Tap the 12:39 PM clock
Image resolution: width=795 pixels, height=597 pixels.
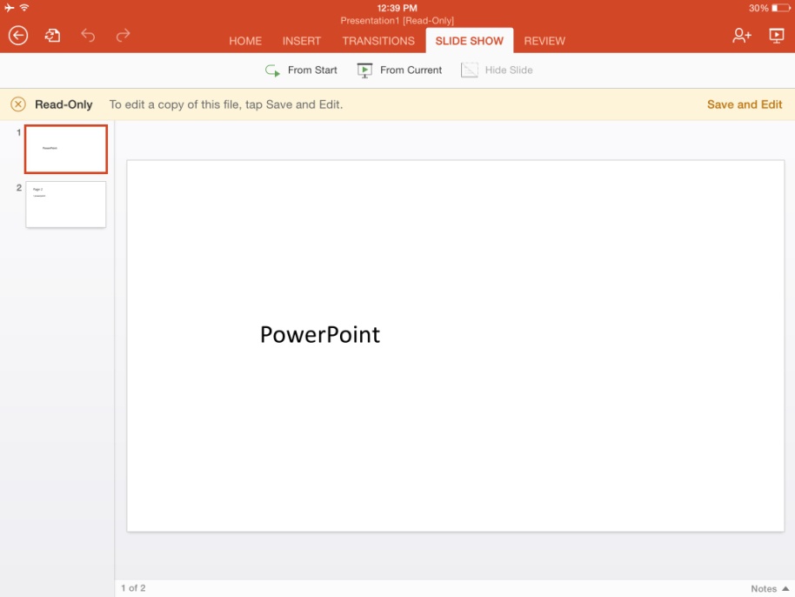397,8
